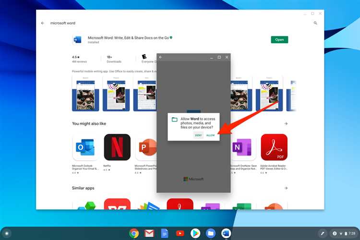The width and height of the screenshot is (360, 240).
Task: Allow Word access to files
Action: click(210, 135)
